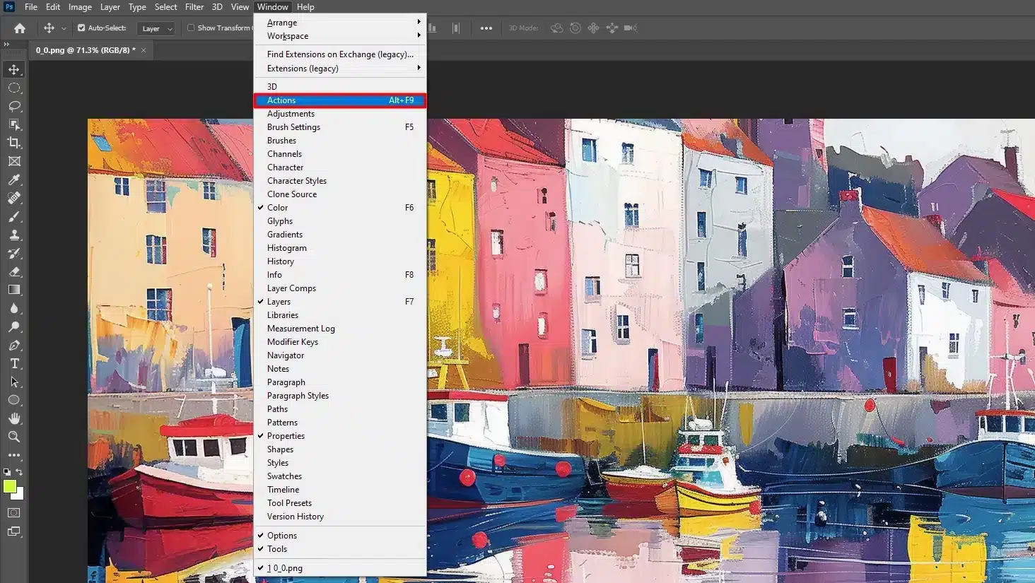Uncheck Properties panel in Window menu

click(x=340, y=436)
